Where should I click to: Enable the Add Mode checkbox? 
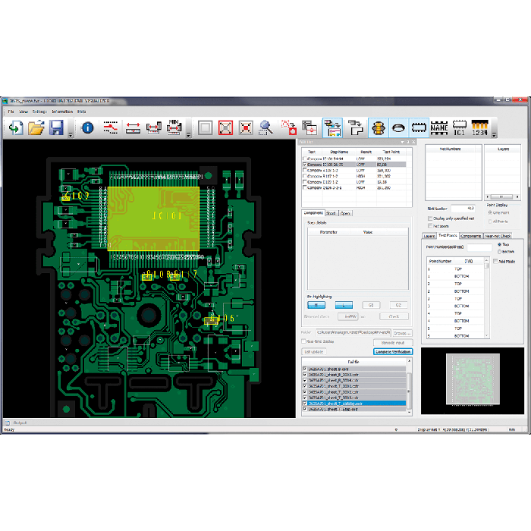pyautogui.click(x=495, y=262)
